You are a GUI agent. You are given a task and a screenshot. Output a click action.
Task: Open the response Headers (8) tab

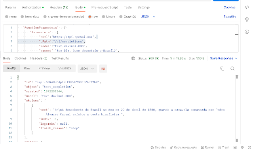[x=39, y=58]
